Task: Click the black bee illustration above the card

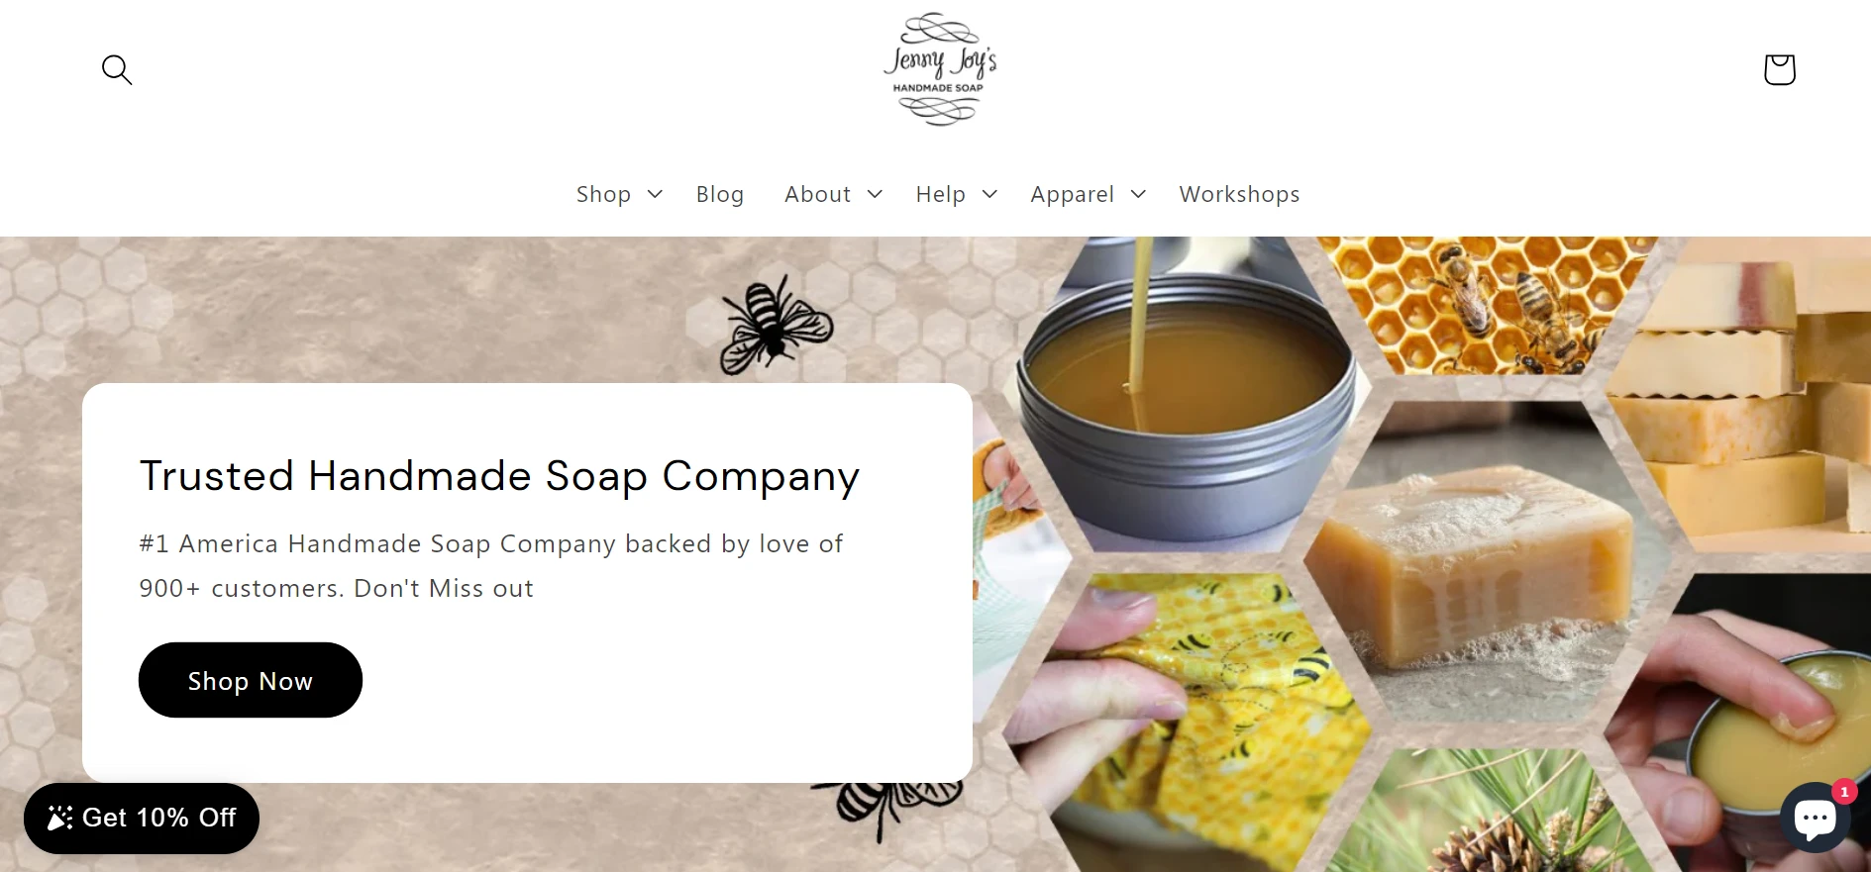Action: (776, 325)
